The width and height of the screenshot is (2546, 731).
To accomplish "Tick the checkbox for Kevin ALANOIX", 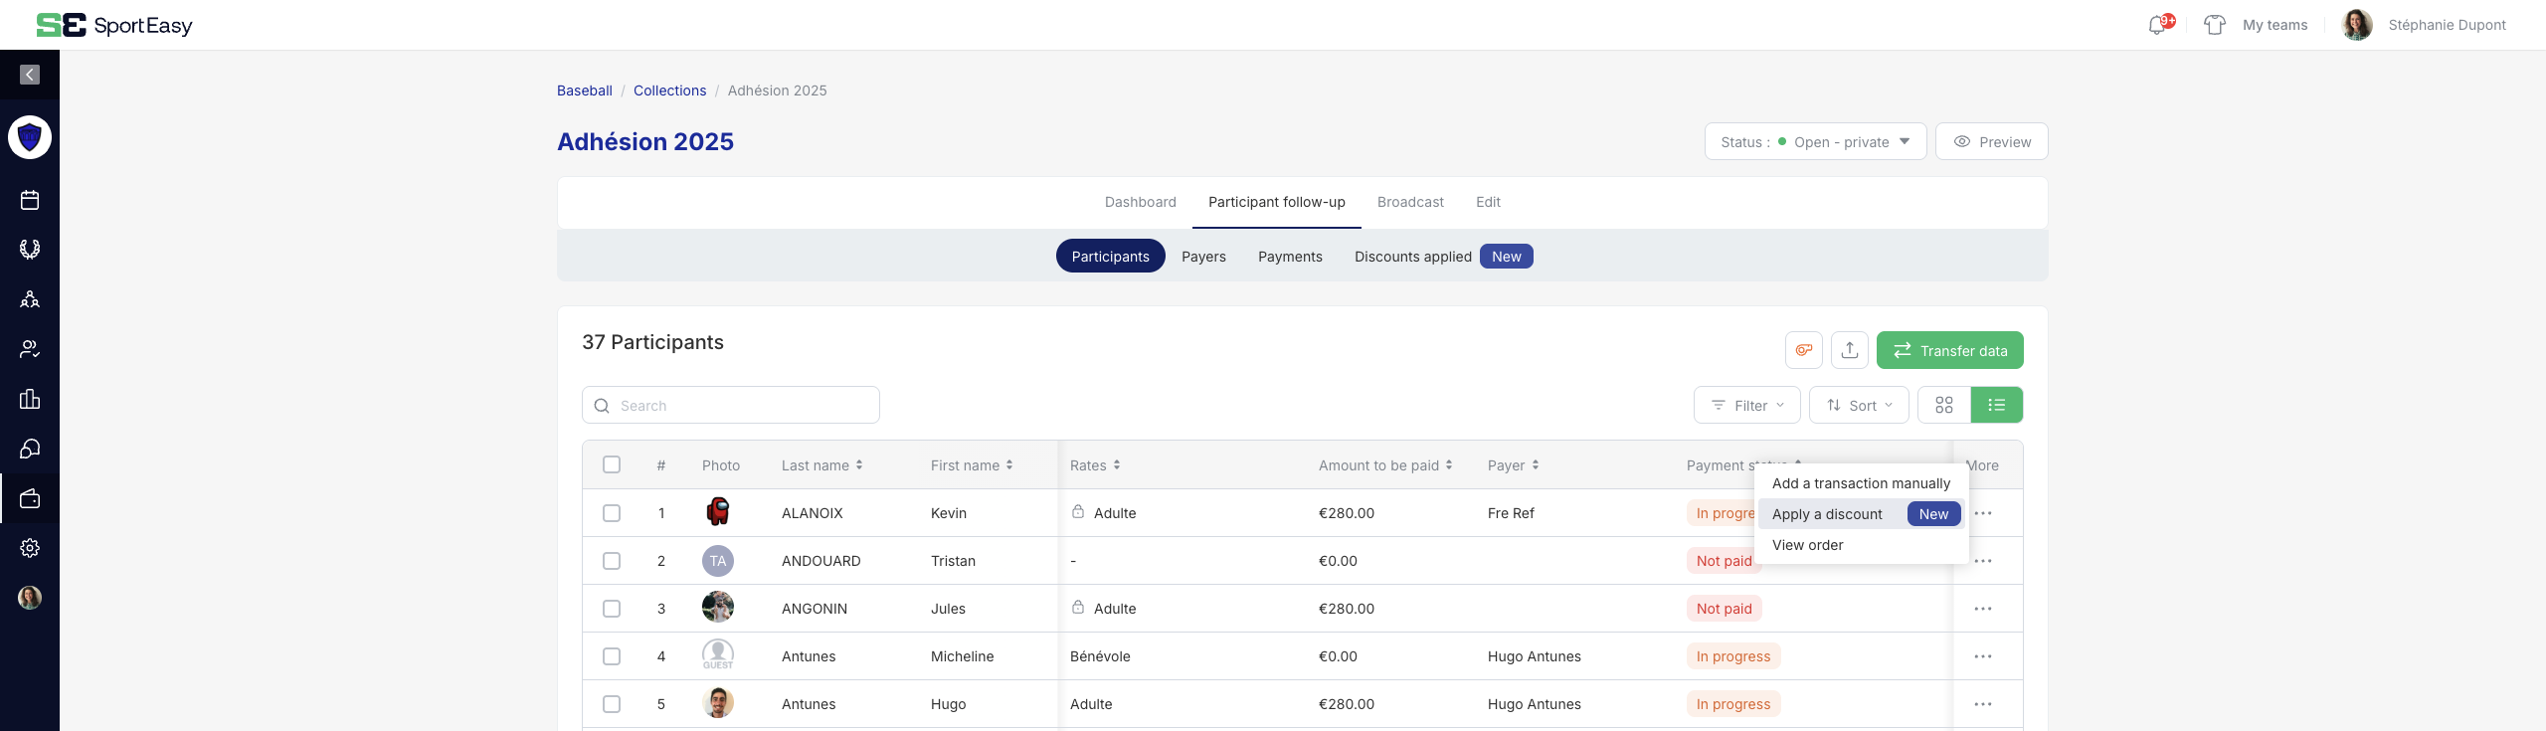I will pyautogui.click(x=612, y=513).
